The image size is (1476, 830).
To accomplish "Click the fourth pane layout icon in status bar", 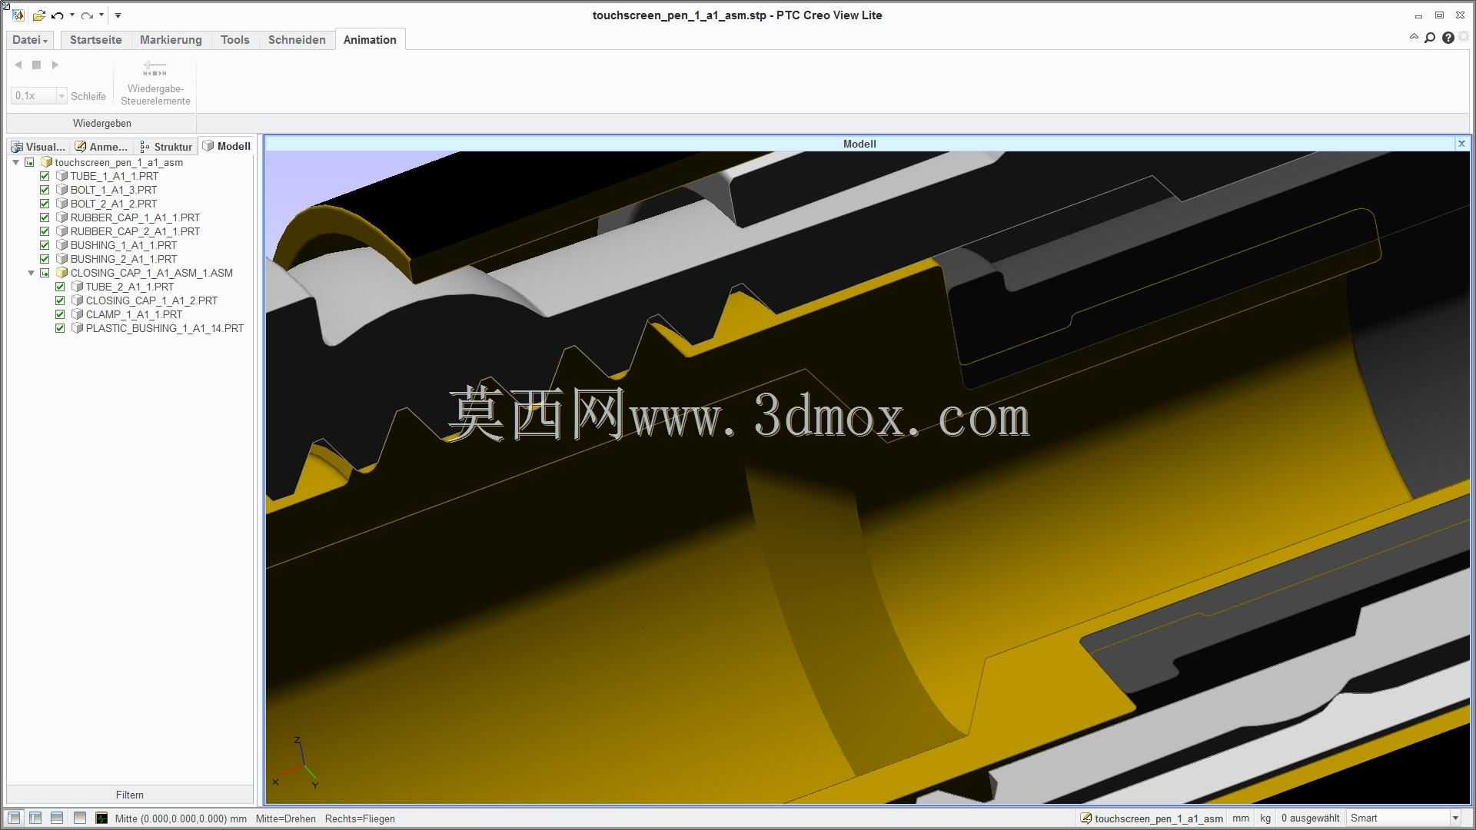I will [x=79, y=818].
